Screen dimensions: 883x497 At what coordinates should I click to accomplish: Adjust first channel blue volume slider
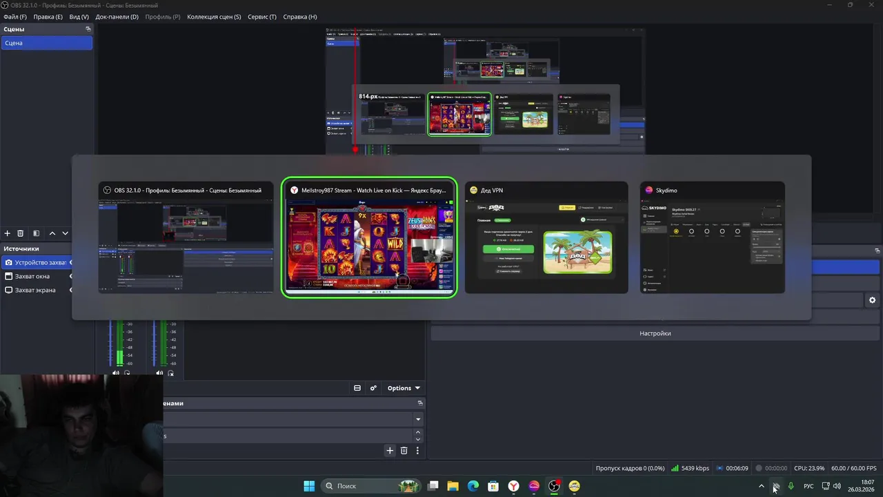coord(110,343)
